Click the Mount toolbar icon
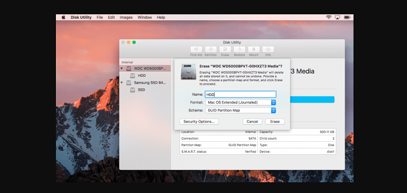Screen dimensions: 407x193 (253, 49)
